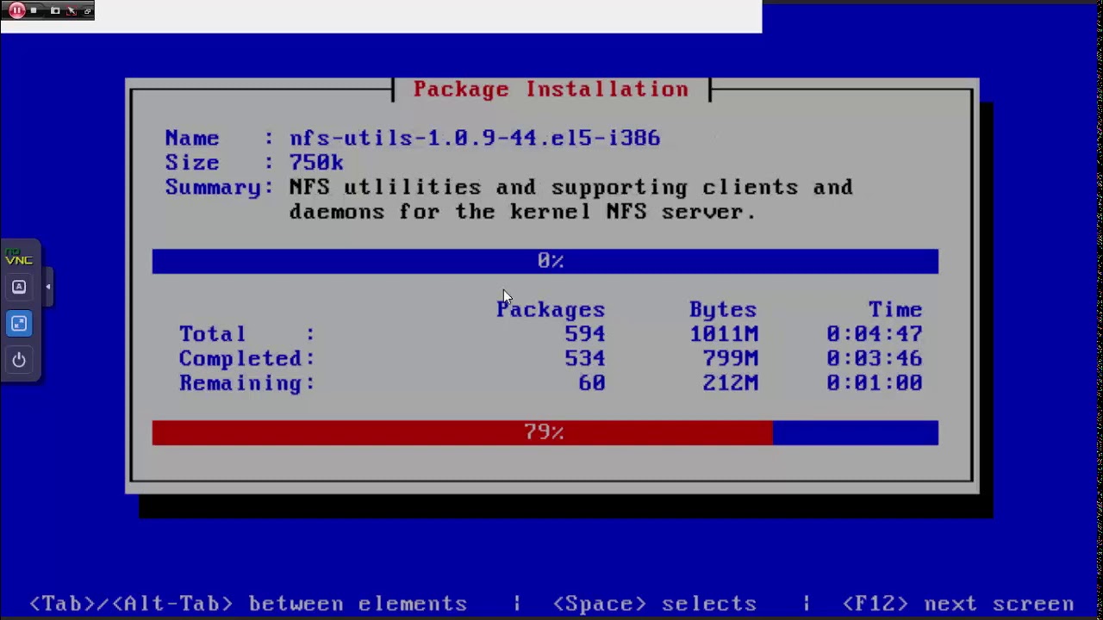
Task: Click the current package 0% progress bar
Action: [x=545, y=261]
